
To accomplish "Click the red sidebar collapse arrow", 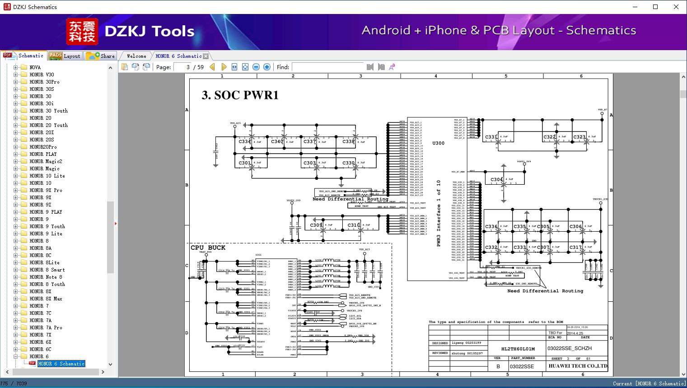I will click(116, 223).
